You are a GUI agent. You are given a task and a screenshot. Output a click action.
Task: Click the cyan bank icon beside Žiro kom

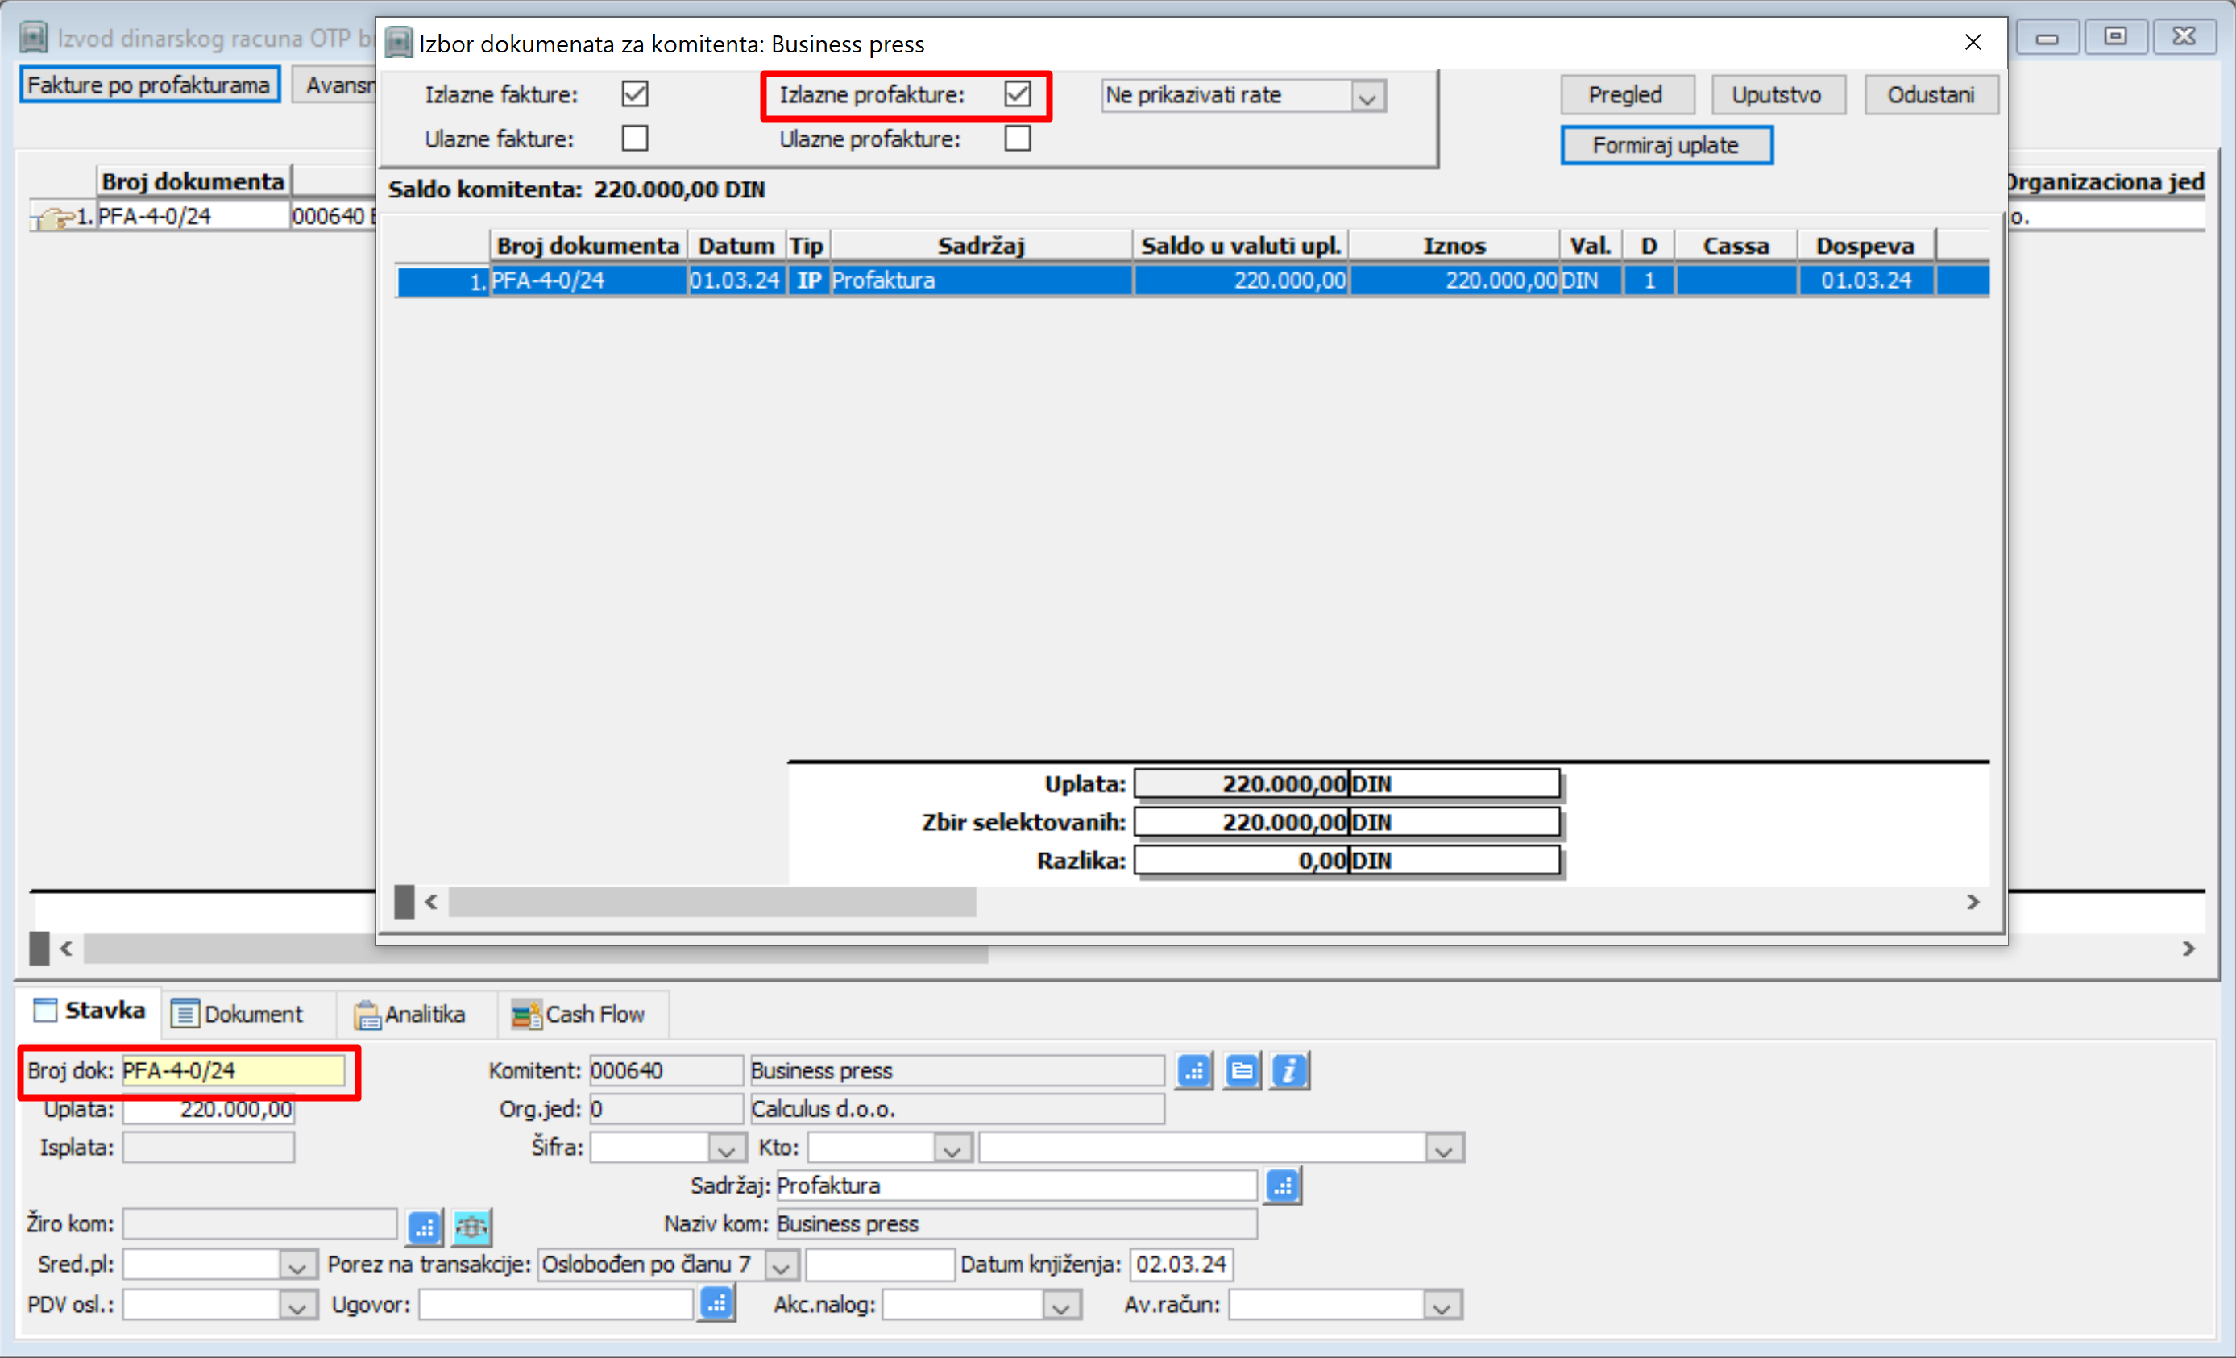point(472,1227)
